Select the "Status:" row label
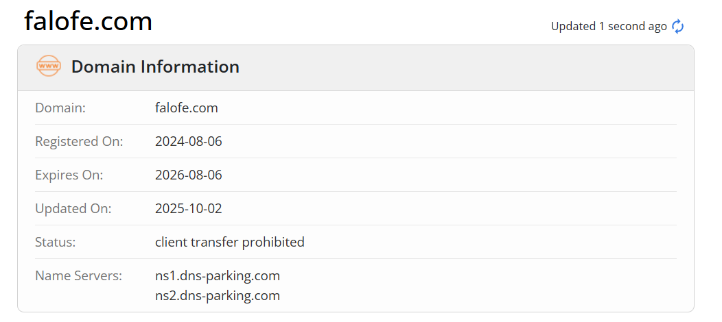The height and width of the screenshot is (322, 722). click(x=55, y=242)
